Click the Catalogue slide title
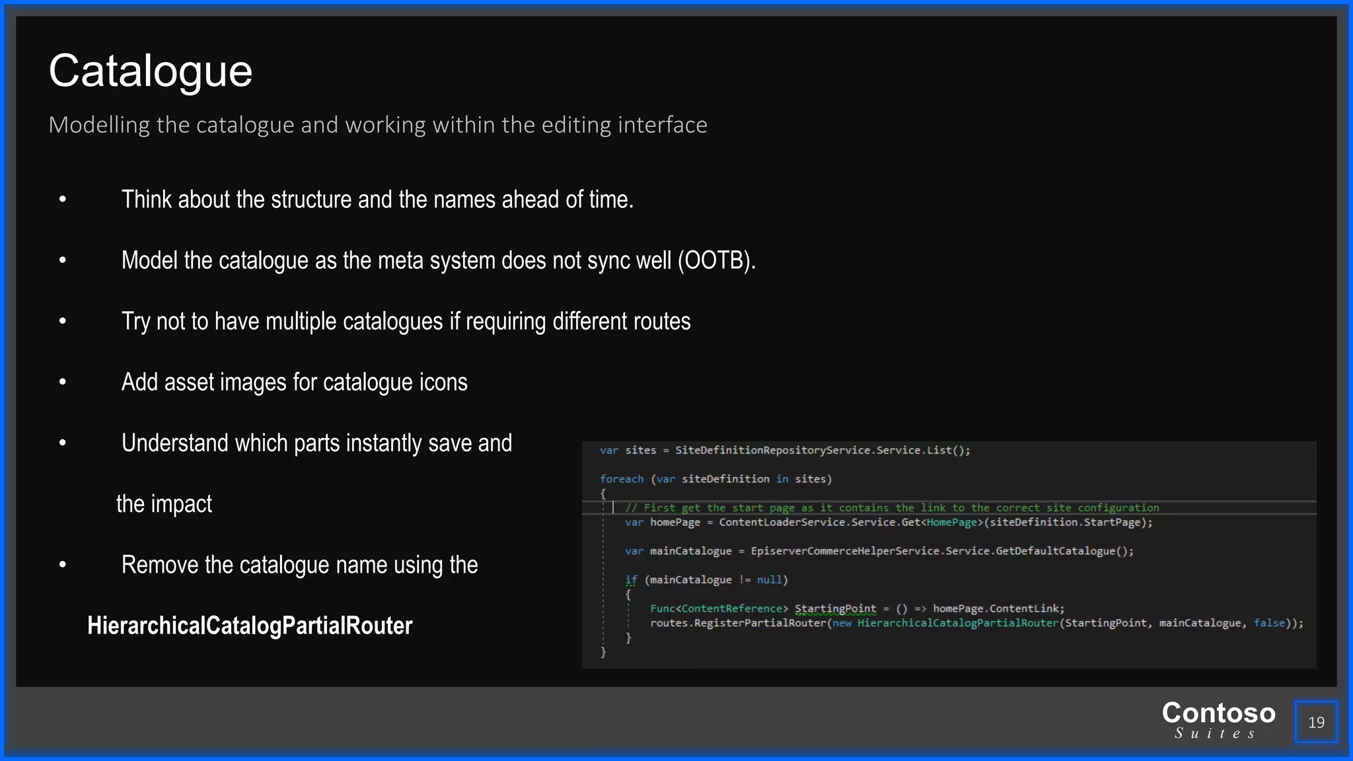The image size is (1353, 761). (x=151, y=71)
